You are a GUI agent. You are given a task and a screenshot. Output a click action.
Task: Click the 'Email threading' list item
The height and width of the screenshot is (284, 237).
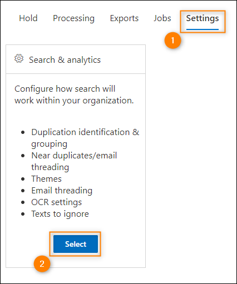tap(62, 191)
